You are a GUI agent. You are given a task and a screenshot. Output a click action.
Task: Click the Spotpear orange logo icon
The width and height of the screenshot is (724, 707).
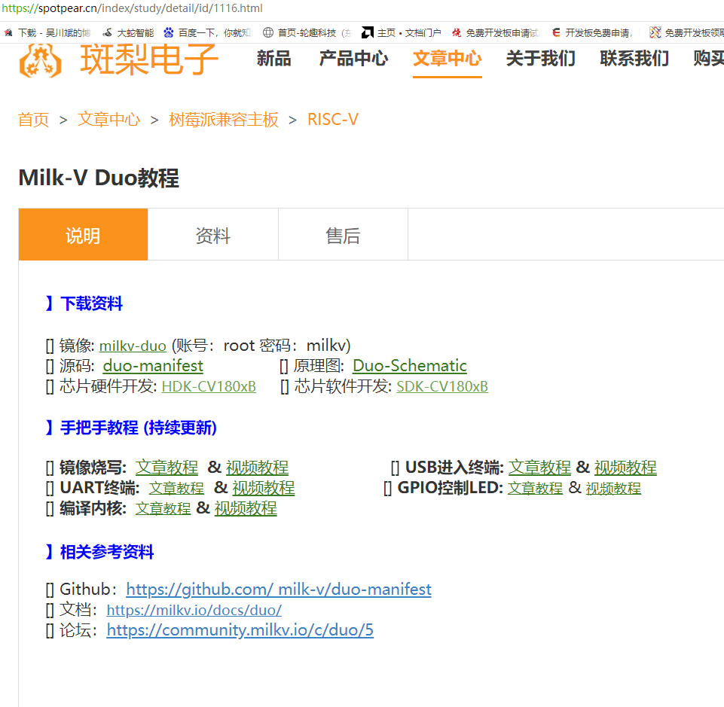pos(40,61)
